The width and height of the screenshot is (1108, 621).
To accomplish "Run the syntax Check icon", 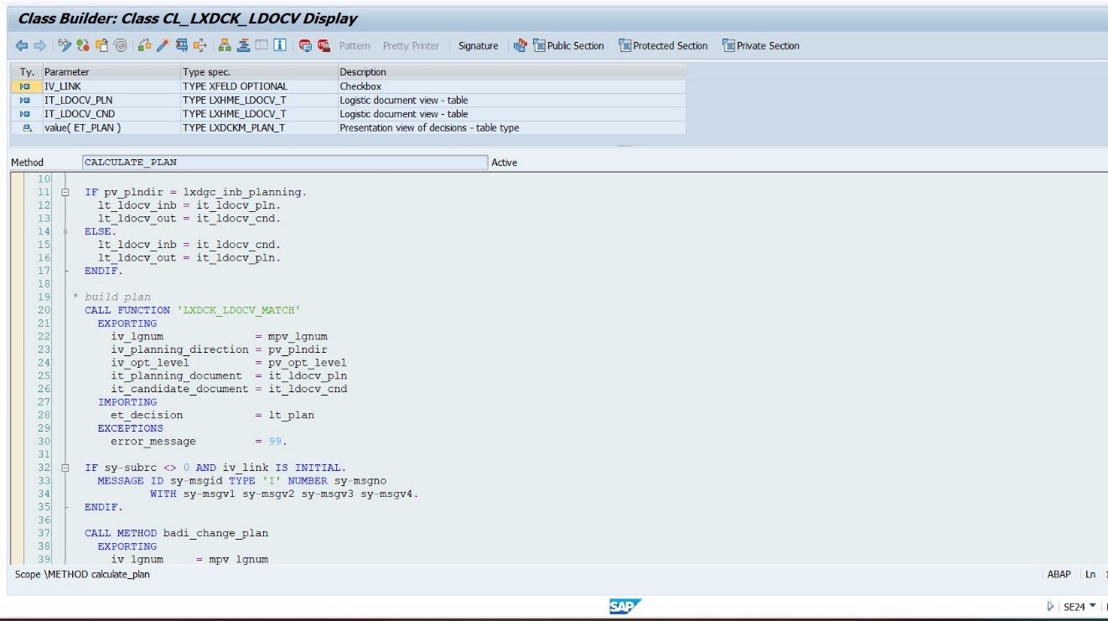I will [x=144, y=46].
